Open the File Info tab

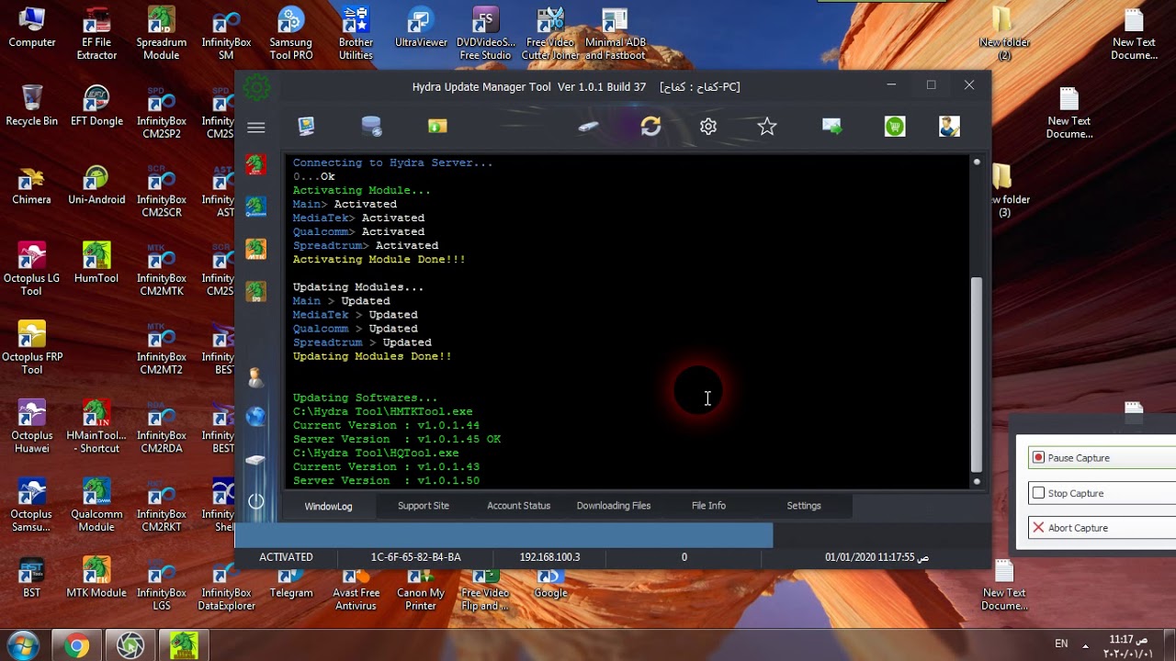708,506
